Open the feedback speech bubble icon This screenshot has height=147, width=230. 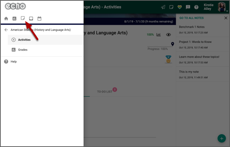tap(188, 7)
